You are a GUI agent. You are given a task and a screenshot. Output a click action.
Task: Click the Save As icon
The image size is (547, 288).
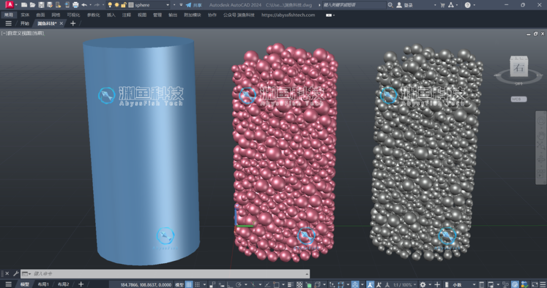click(x=50, y=5)
